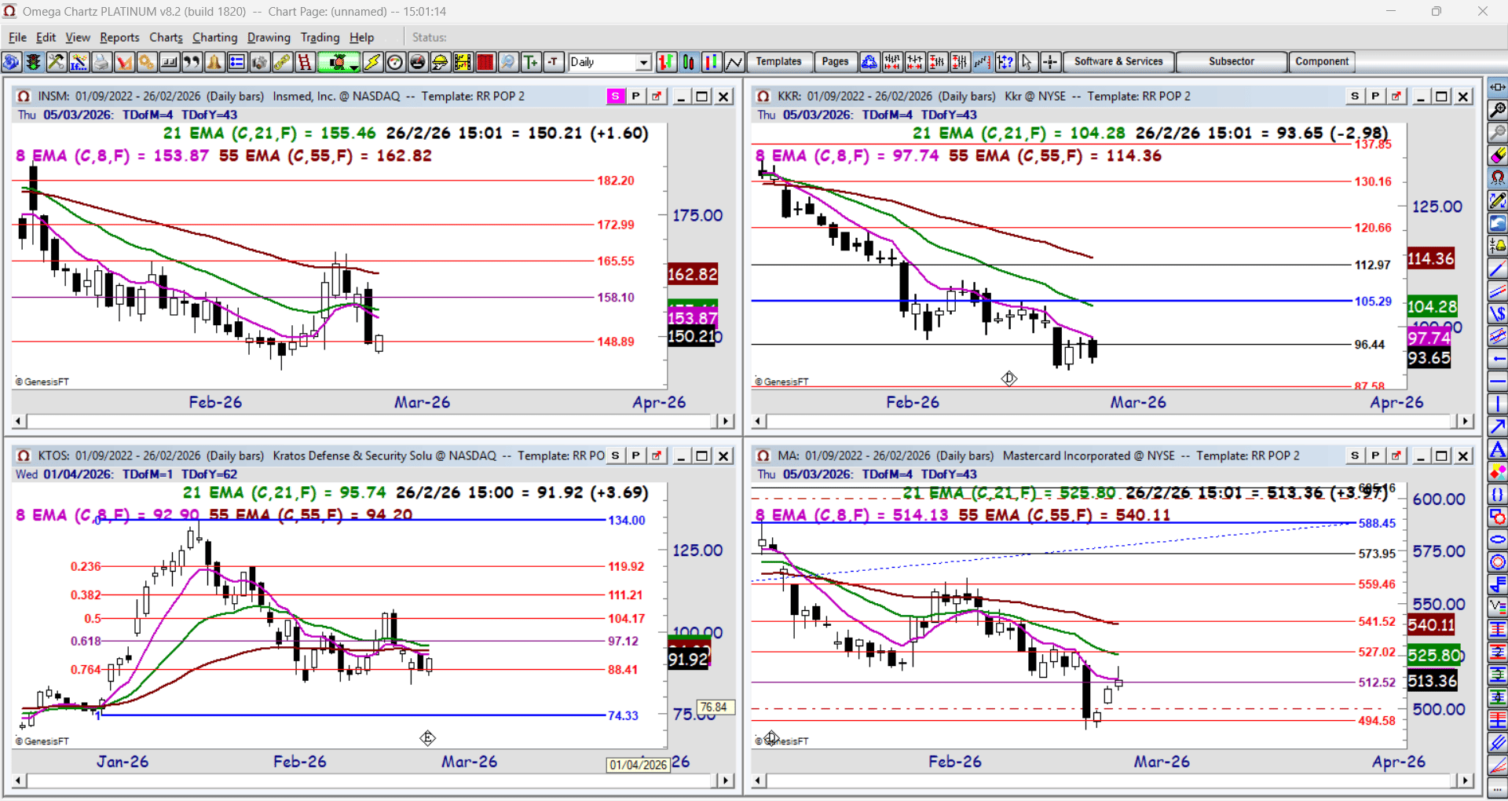Click the MA chart scroll left arrow

pyautogui.click(x=758, y=781)
